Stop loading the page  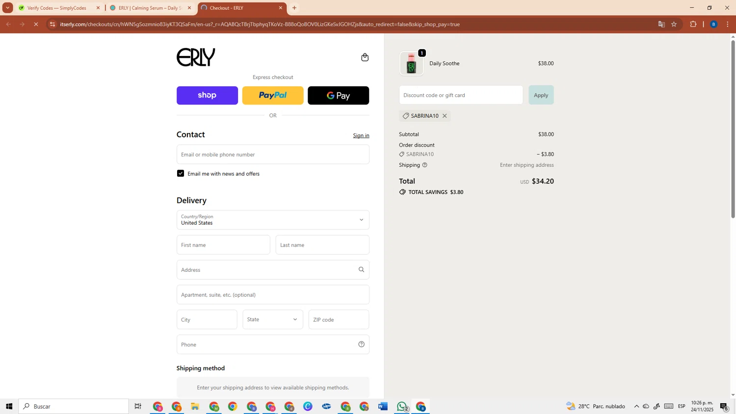coord(36,24)
